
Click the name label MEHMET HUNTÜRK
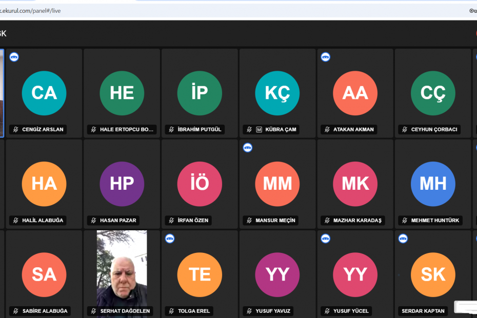click(435, 221)
